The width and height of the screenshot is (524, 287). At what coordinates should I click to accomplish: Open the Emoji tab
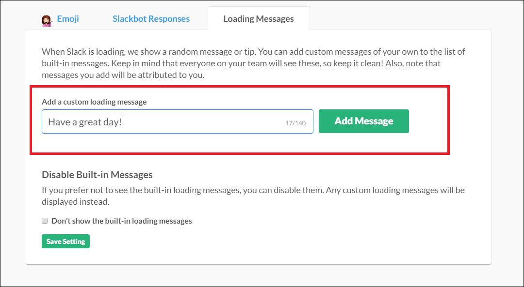point(68,19)
